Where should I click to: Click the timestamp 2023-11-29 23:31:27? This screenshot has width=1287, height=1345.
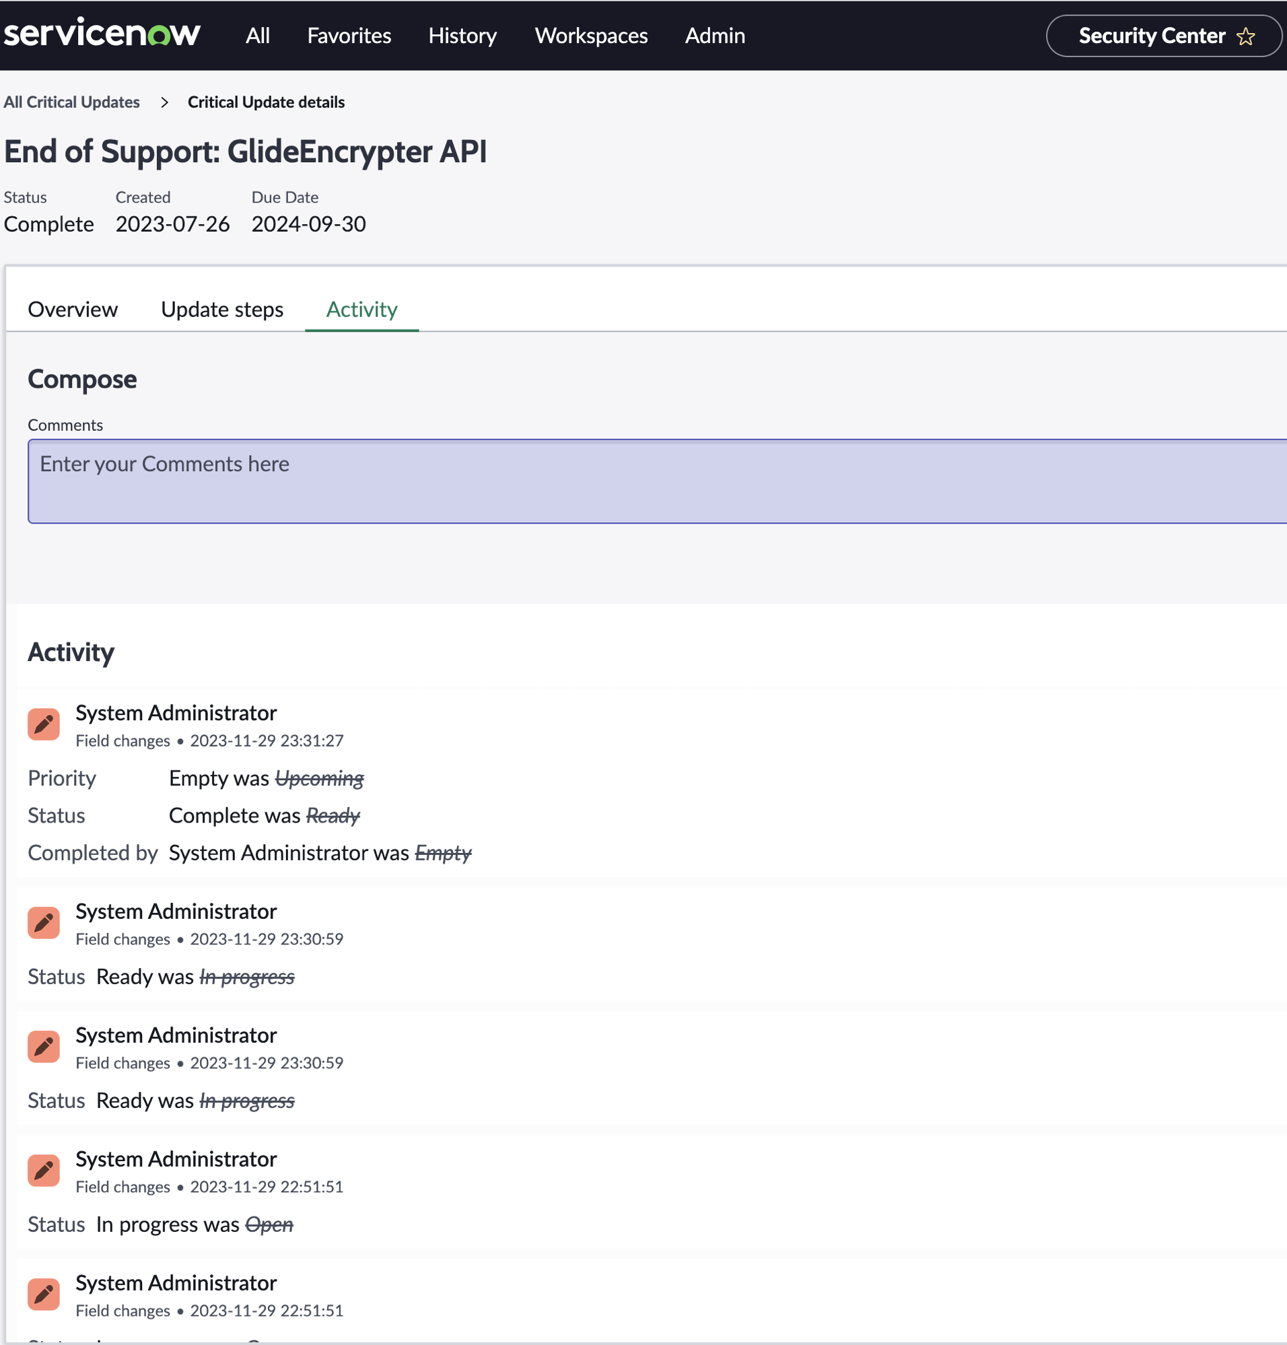267,741
